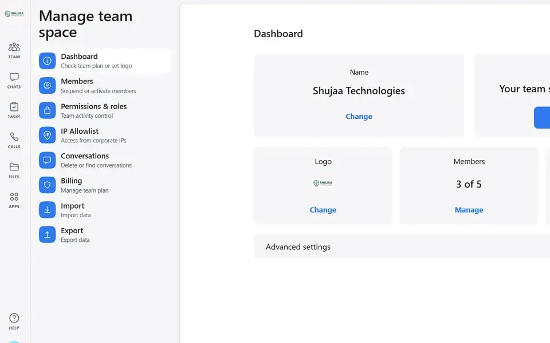Open IP Allowlist menu entry
Screen dimensions: 550x343
coord(102,135)
